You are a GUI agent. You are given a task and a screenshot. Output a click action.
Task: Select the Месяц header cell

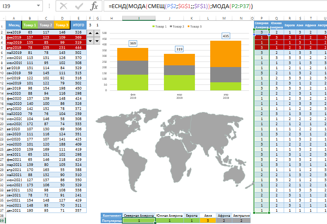pyautogui.click(x=14, y=25)
